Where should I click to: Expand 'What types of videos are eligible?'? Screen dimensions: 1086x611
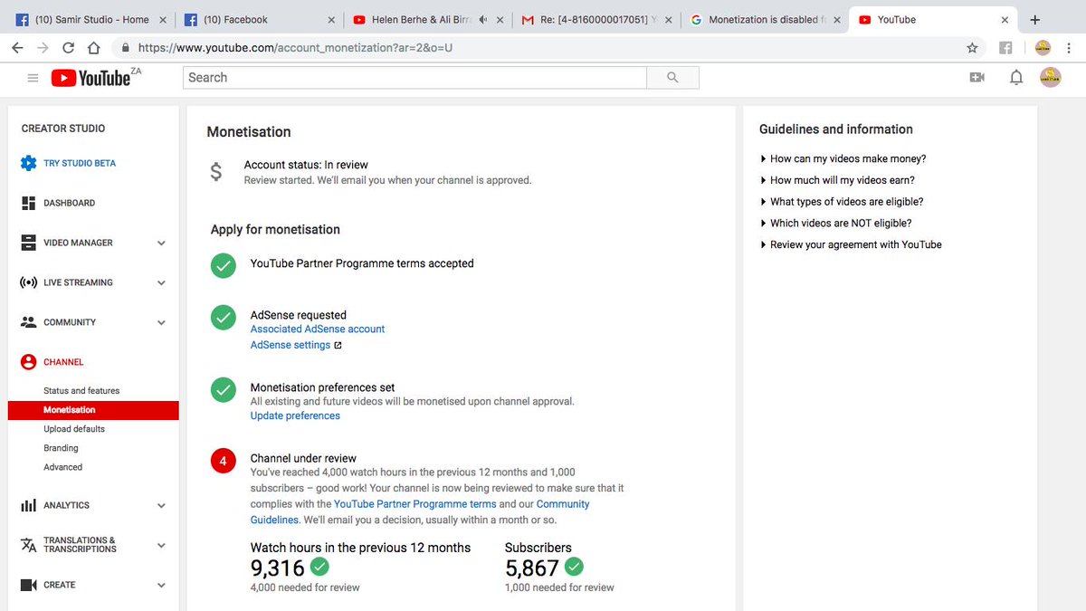843,202
